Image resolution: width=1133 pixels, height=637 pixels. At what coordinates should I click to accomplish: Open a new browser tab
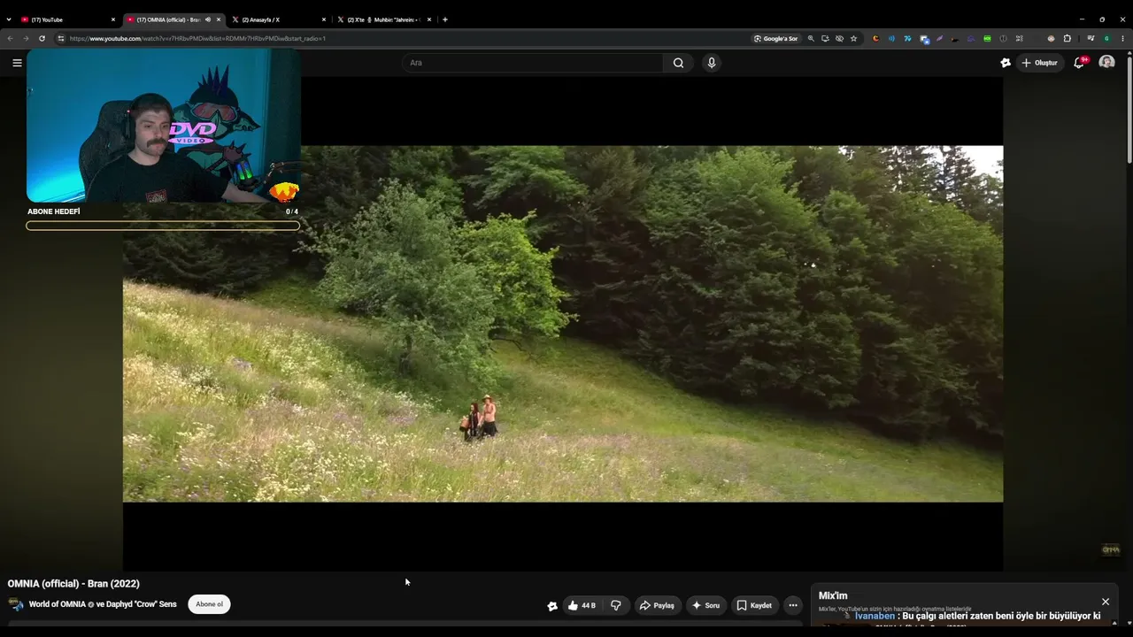tap(444, 19)
